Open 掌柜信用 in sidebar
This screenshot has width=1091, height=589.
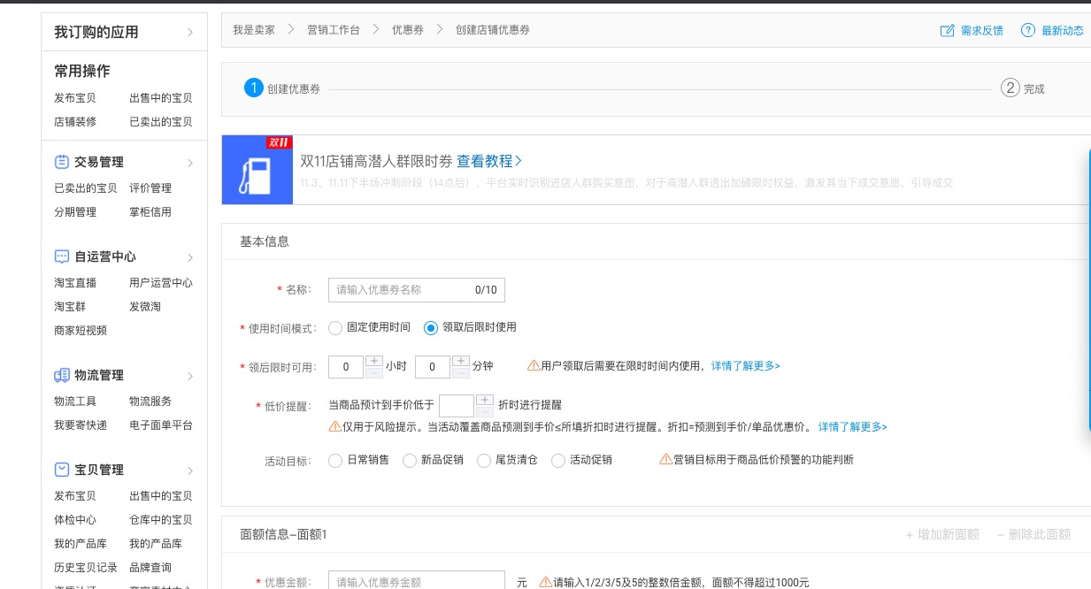pyautogui.click(x=150, y=212)
